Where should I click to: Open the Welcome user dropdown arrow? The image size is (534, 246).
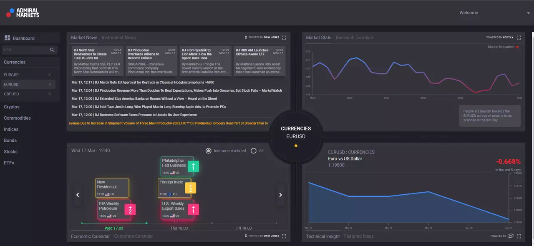click(528, 13)
